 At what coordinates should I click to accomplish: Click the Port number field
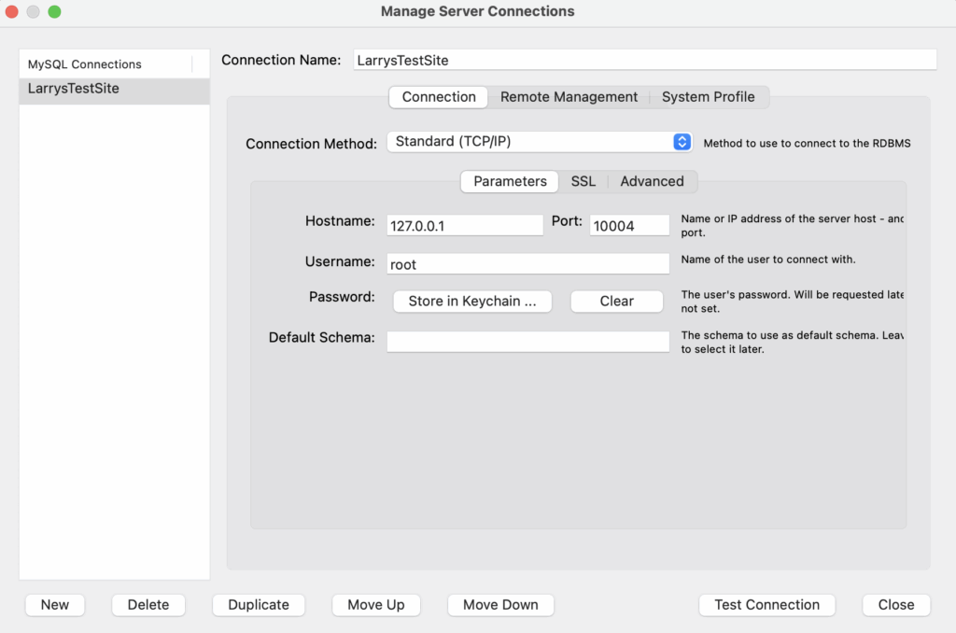tap(629, 226)
